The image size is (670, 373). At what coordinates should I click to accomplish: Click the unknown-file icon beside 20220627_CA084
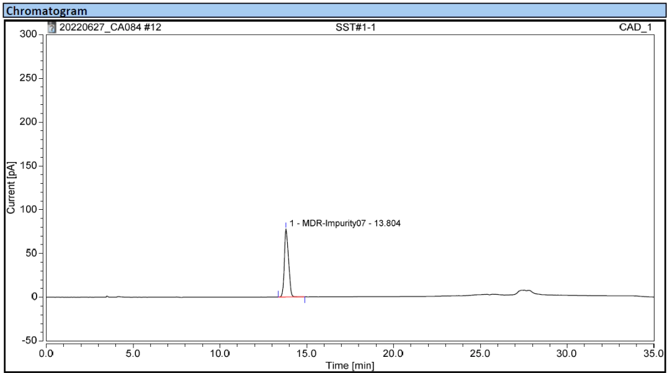point(51,27)
